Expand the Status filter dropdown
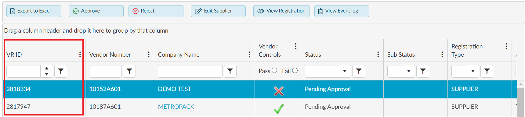 345,71
